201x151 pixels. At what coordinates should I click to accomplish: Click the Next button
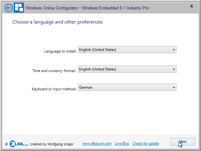pyautogui.click(x=183, y=142)
